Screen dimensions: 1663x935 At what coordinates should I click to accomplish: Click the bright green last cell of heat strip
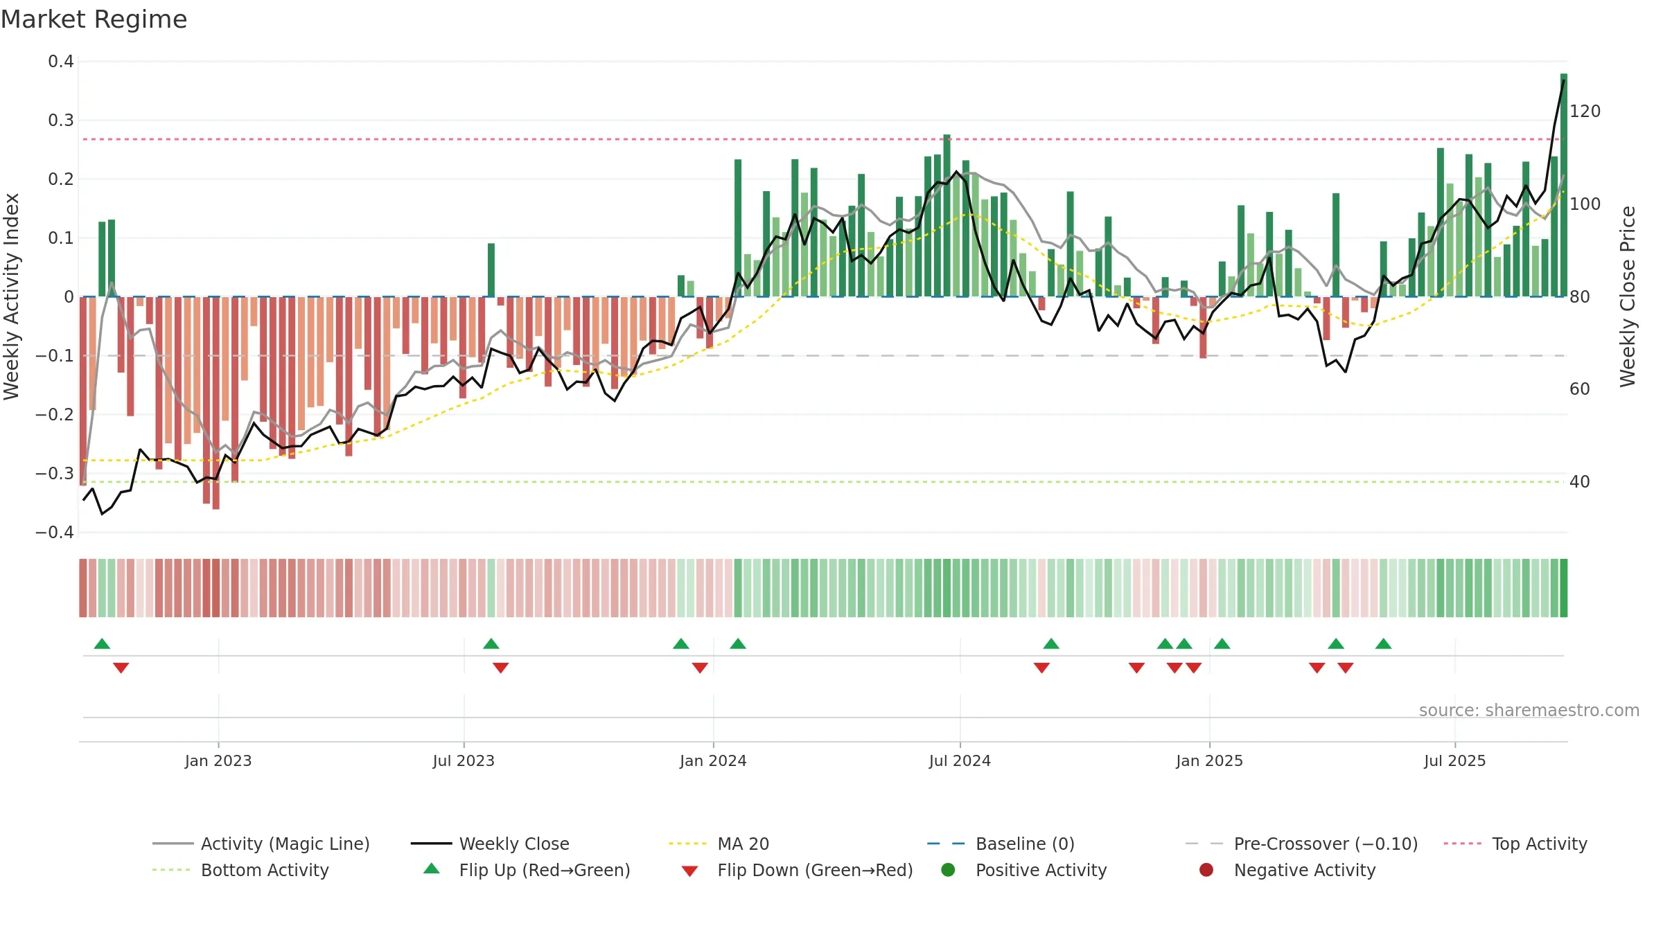coord(1564,588)
